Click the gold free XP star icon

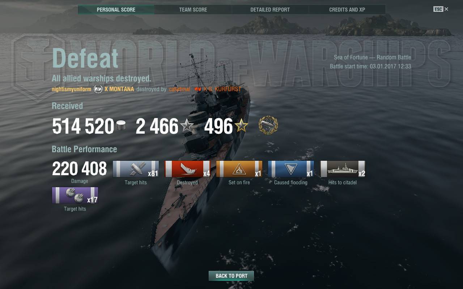point(241,126)
